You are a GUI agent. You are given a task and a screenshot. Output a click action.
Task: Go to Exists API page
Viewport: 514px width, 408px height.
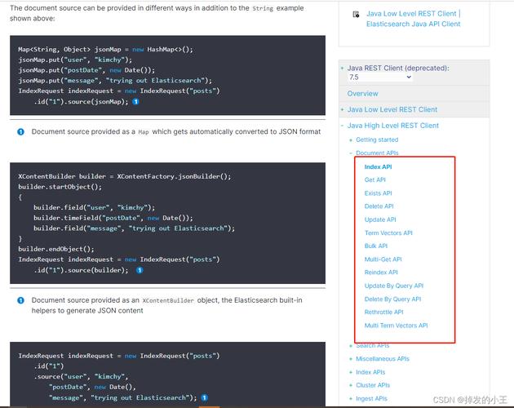coord(378,193)
